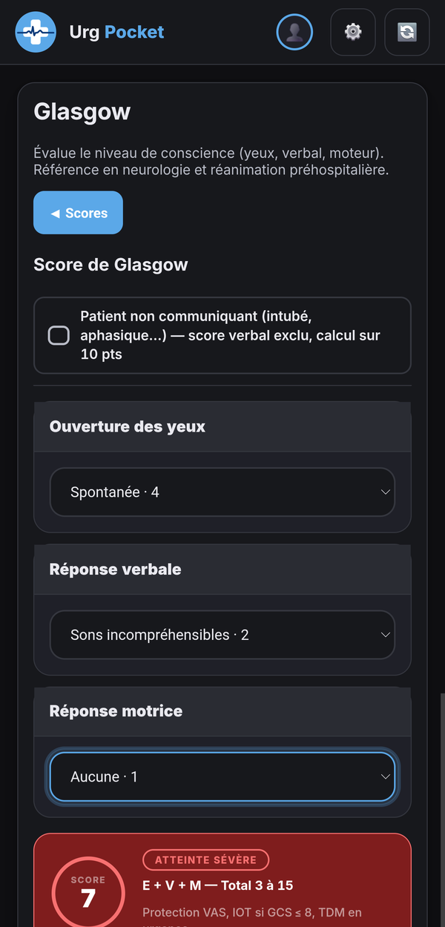Click the chevron on the Réponse verbale selector
445x927 pixels.
point(385,635)
